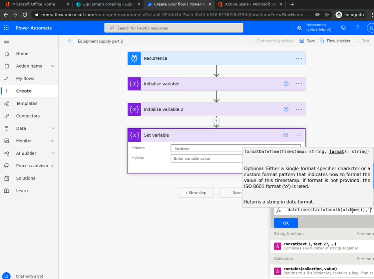
Task: Click the My flows icon
Action: point(7,78)
